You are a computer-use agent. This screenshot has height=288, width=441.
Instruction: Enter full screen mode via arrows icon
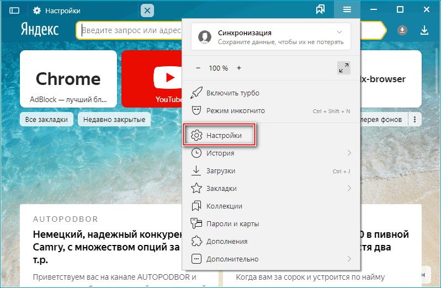[344, 68]
